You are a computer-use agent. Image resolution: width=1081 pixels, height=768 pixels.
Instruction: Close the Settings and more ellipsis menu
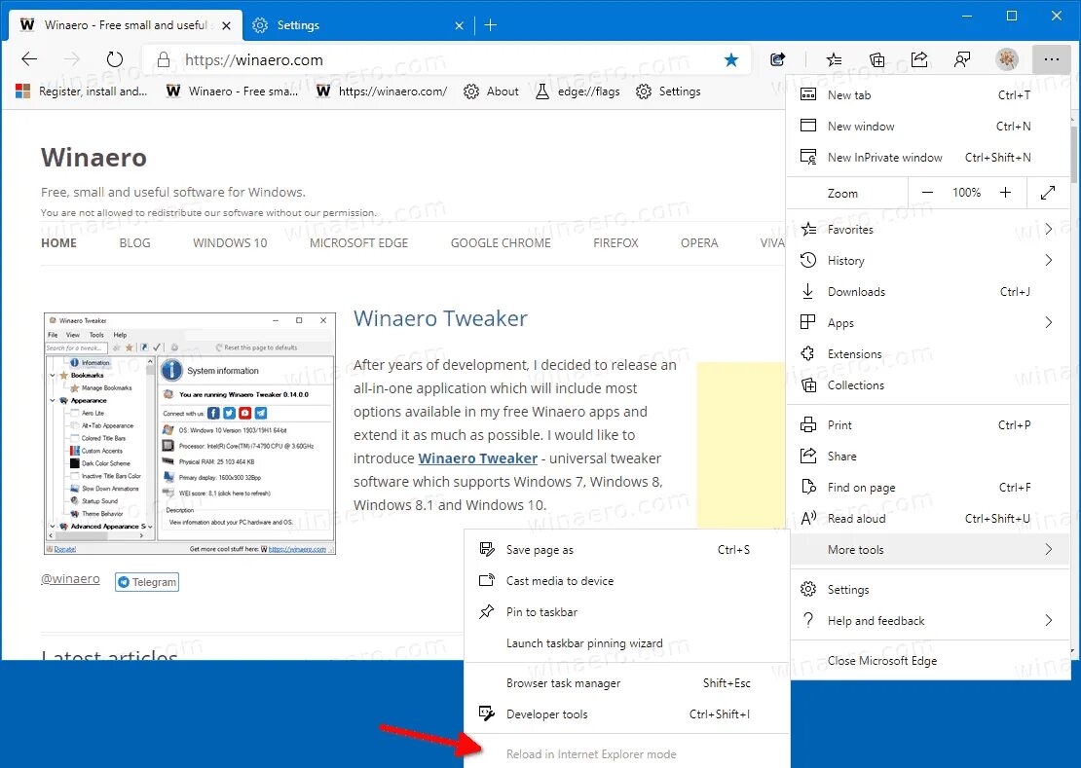click(x=1052, y=60)
